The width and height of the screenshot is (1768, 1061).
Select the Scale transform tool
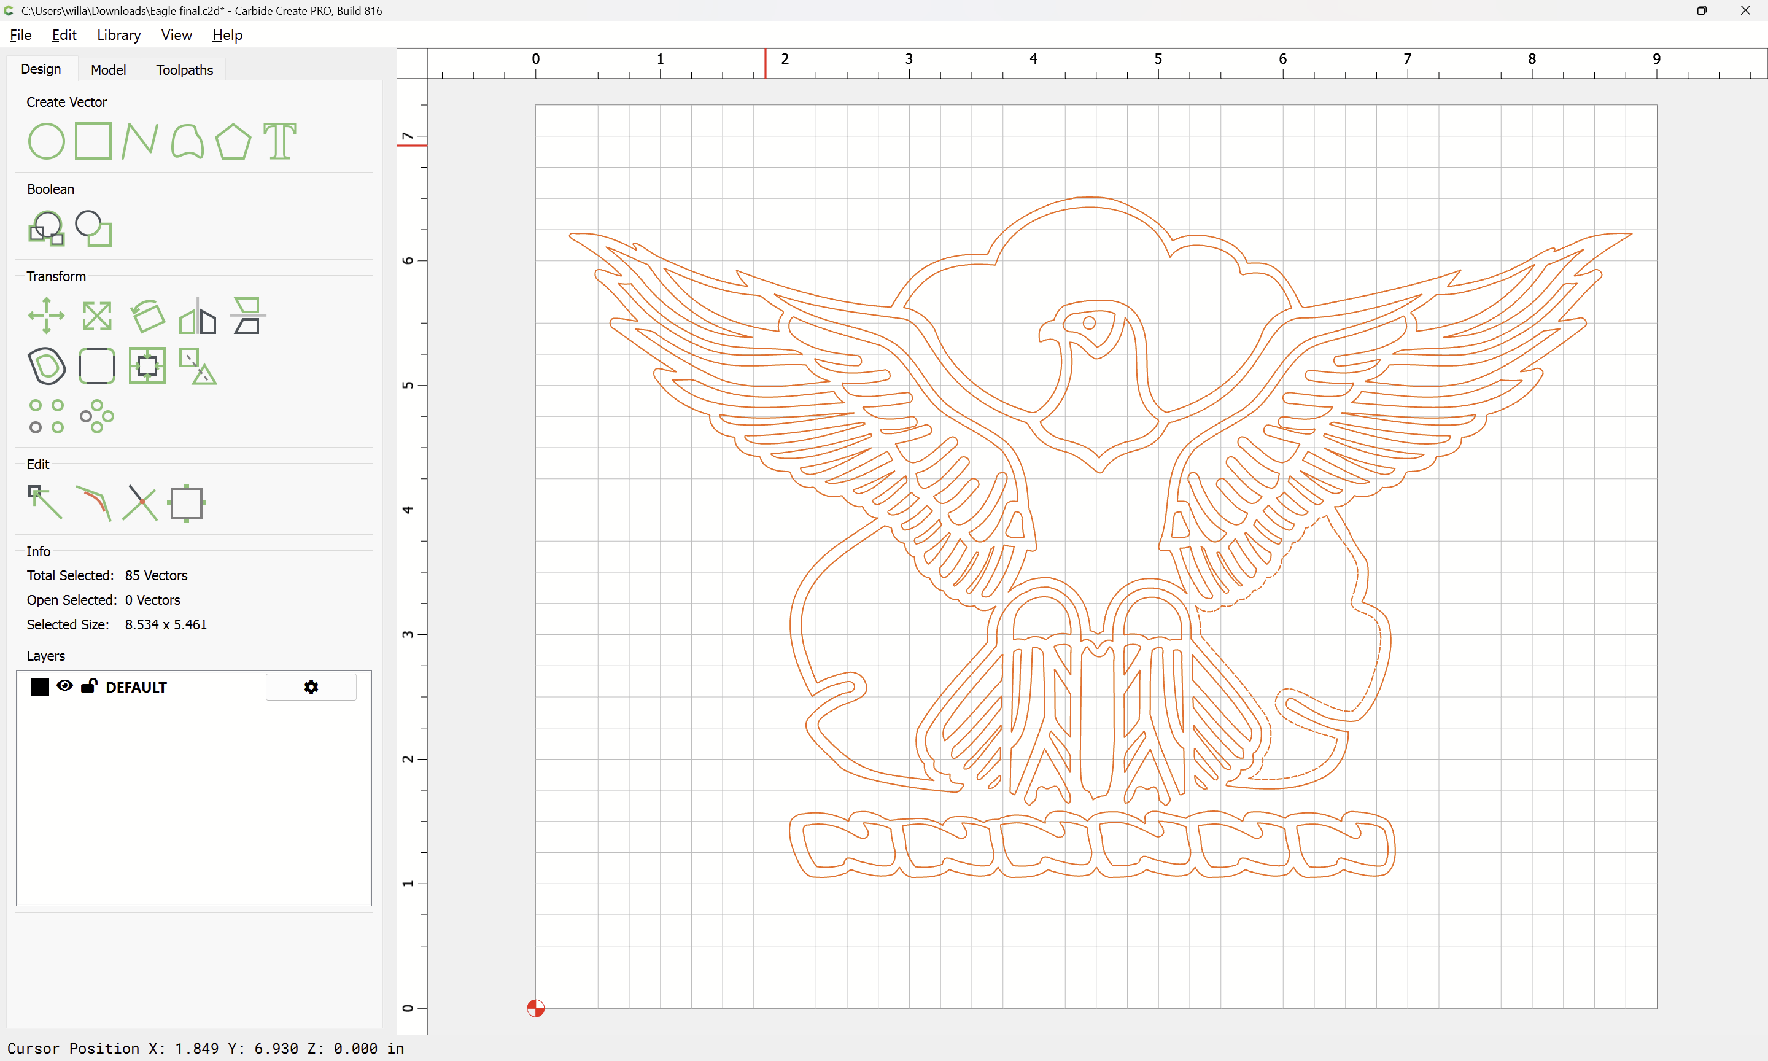point(96,316)
